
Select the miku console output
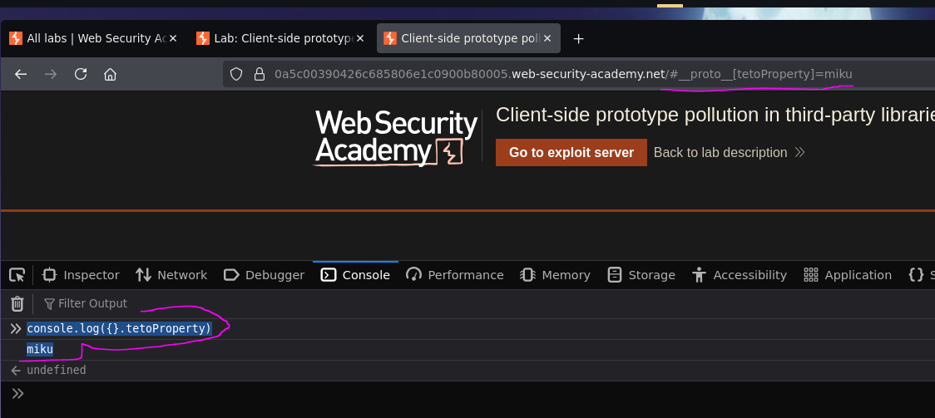40,350
